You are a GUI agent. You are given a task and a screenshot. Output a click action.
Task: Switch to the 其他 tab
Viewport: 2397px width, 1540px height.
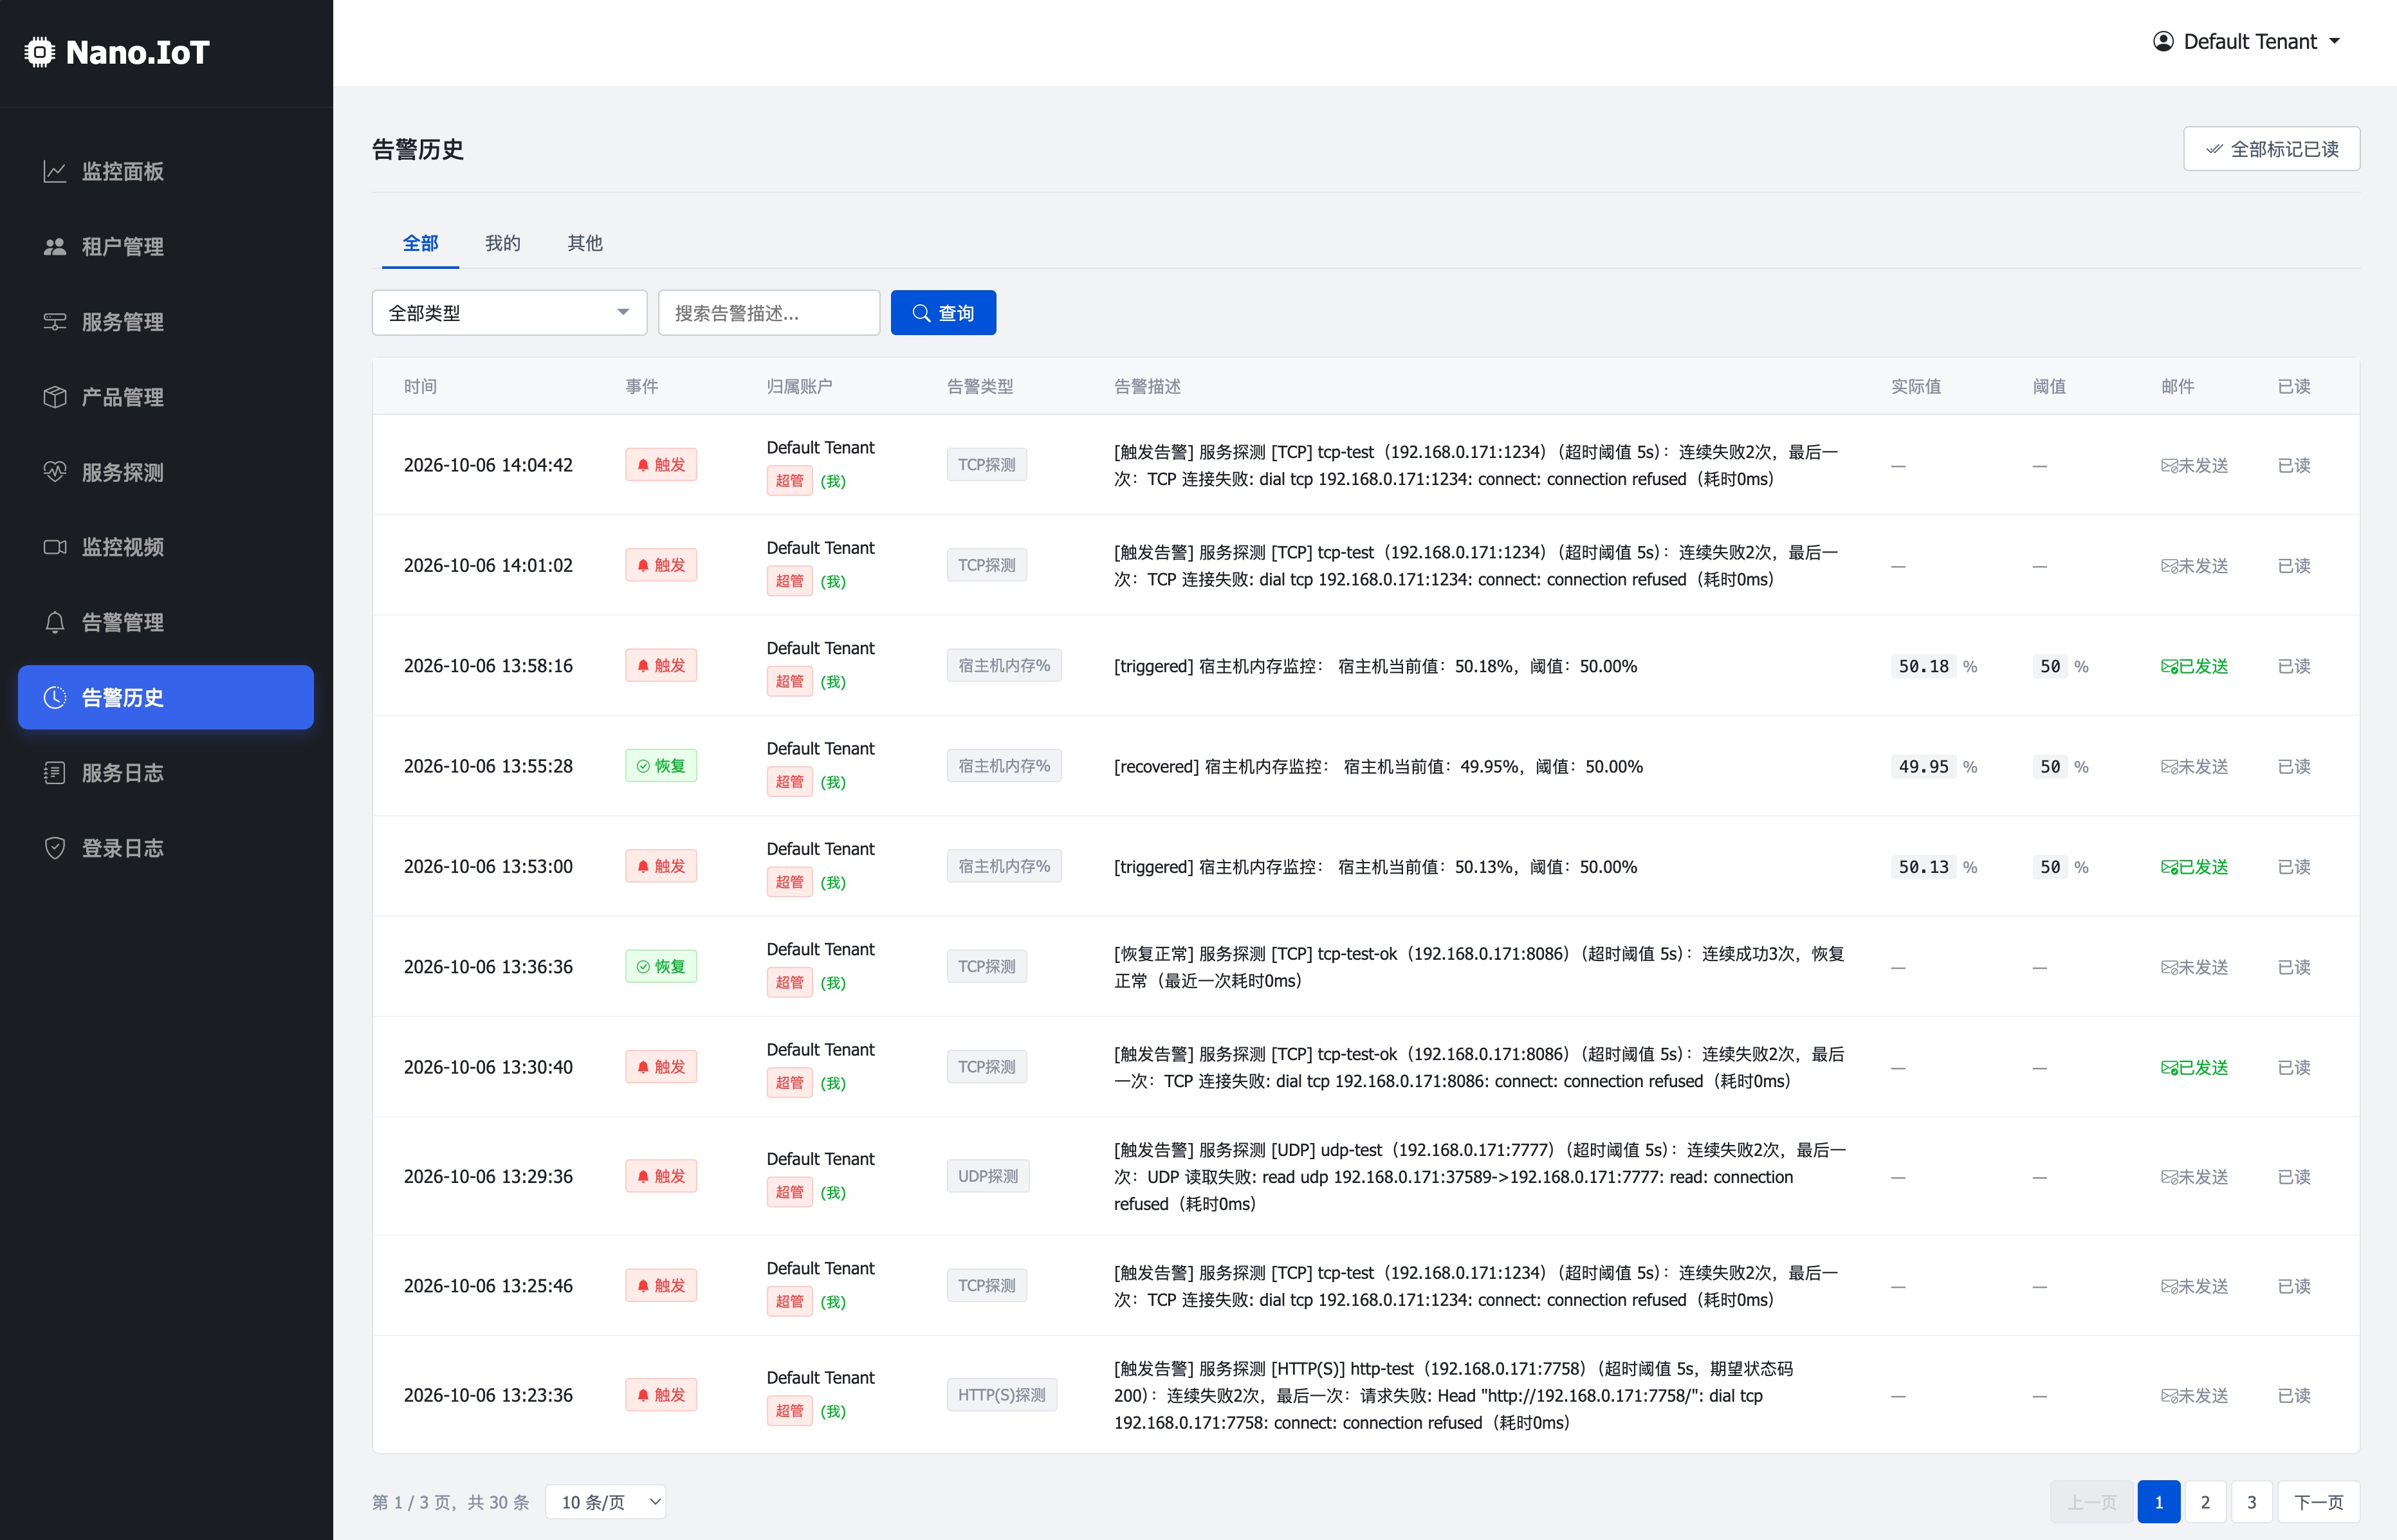tap(584, 243)
